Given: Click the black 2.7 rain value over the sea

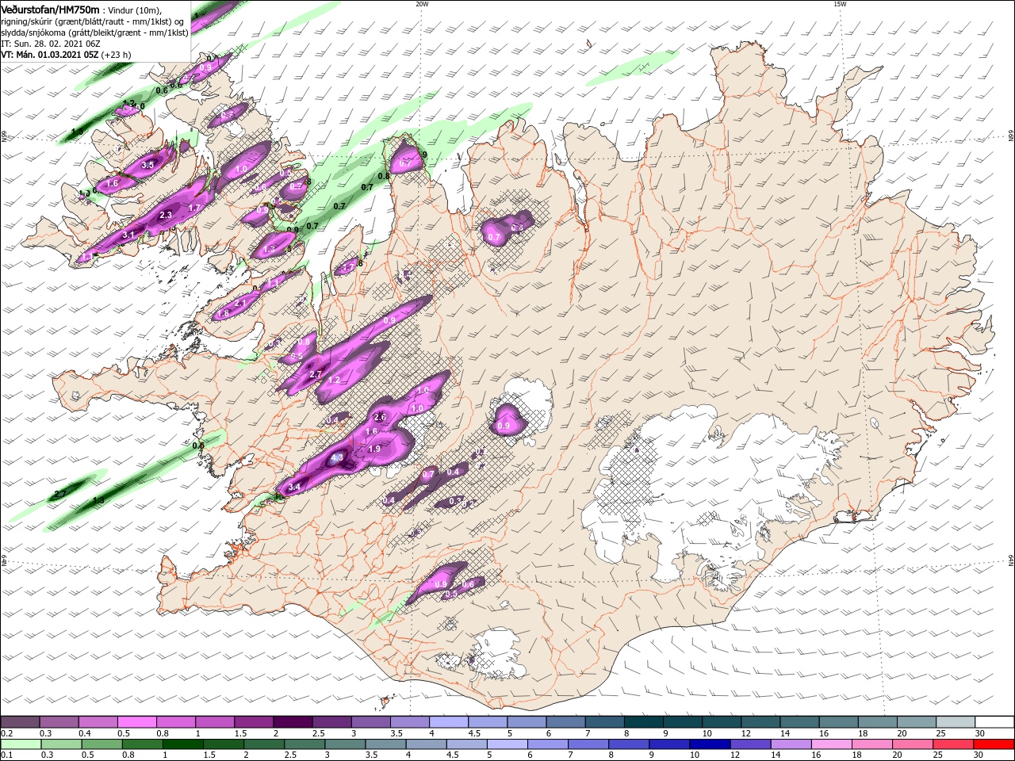Looking at the screenshot, I should tap(59, 494).
